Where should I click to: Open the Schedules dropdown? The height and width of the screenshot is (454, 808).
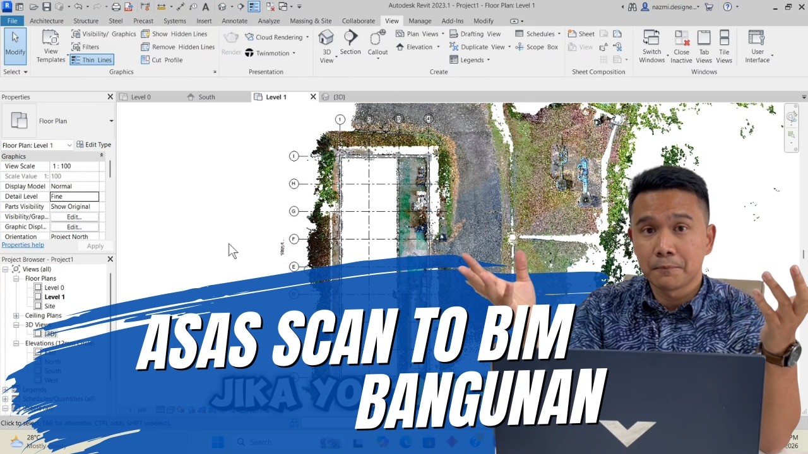tap(538, 34)
